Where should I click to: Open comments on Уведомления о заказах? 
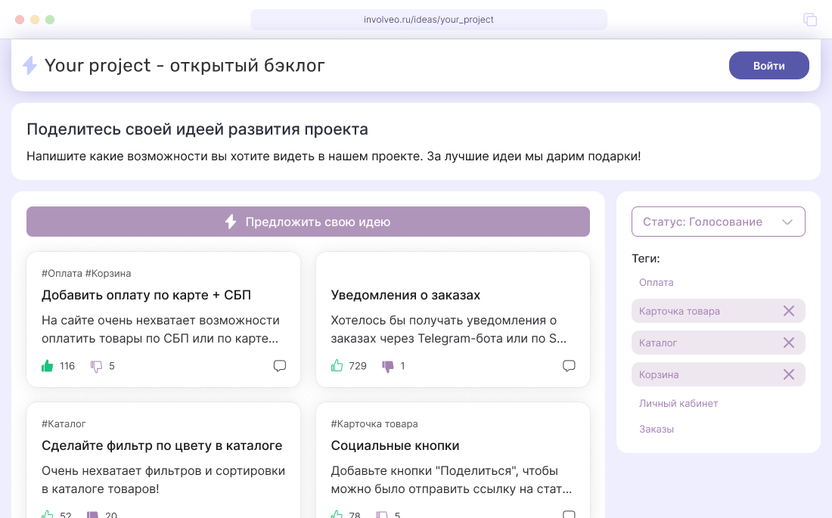pos(570,366)
